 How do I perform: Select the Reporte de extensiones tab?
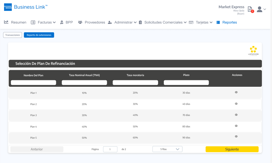click(39, 35)
